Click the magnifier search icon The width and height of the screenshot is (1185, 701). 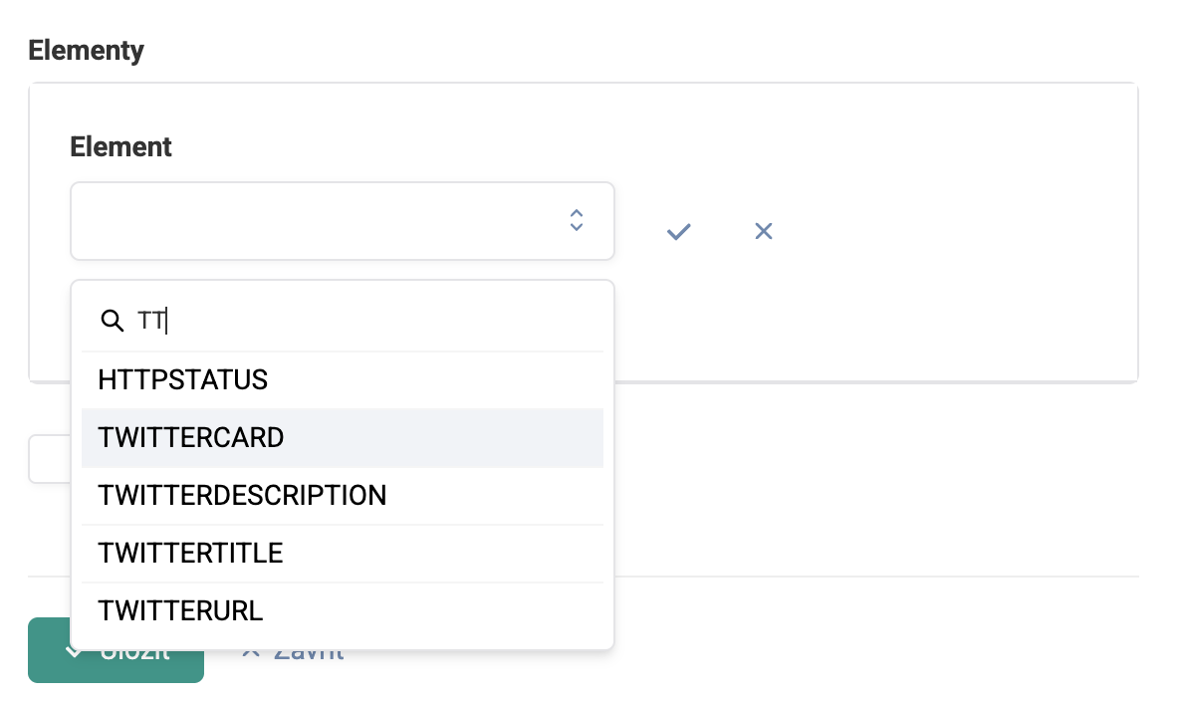pyautogui.click(x=112, y=321)
